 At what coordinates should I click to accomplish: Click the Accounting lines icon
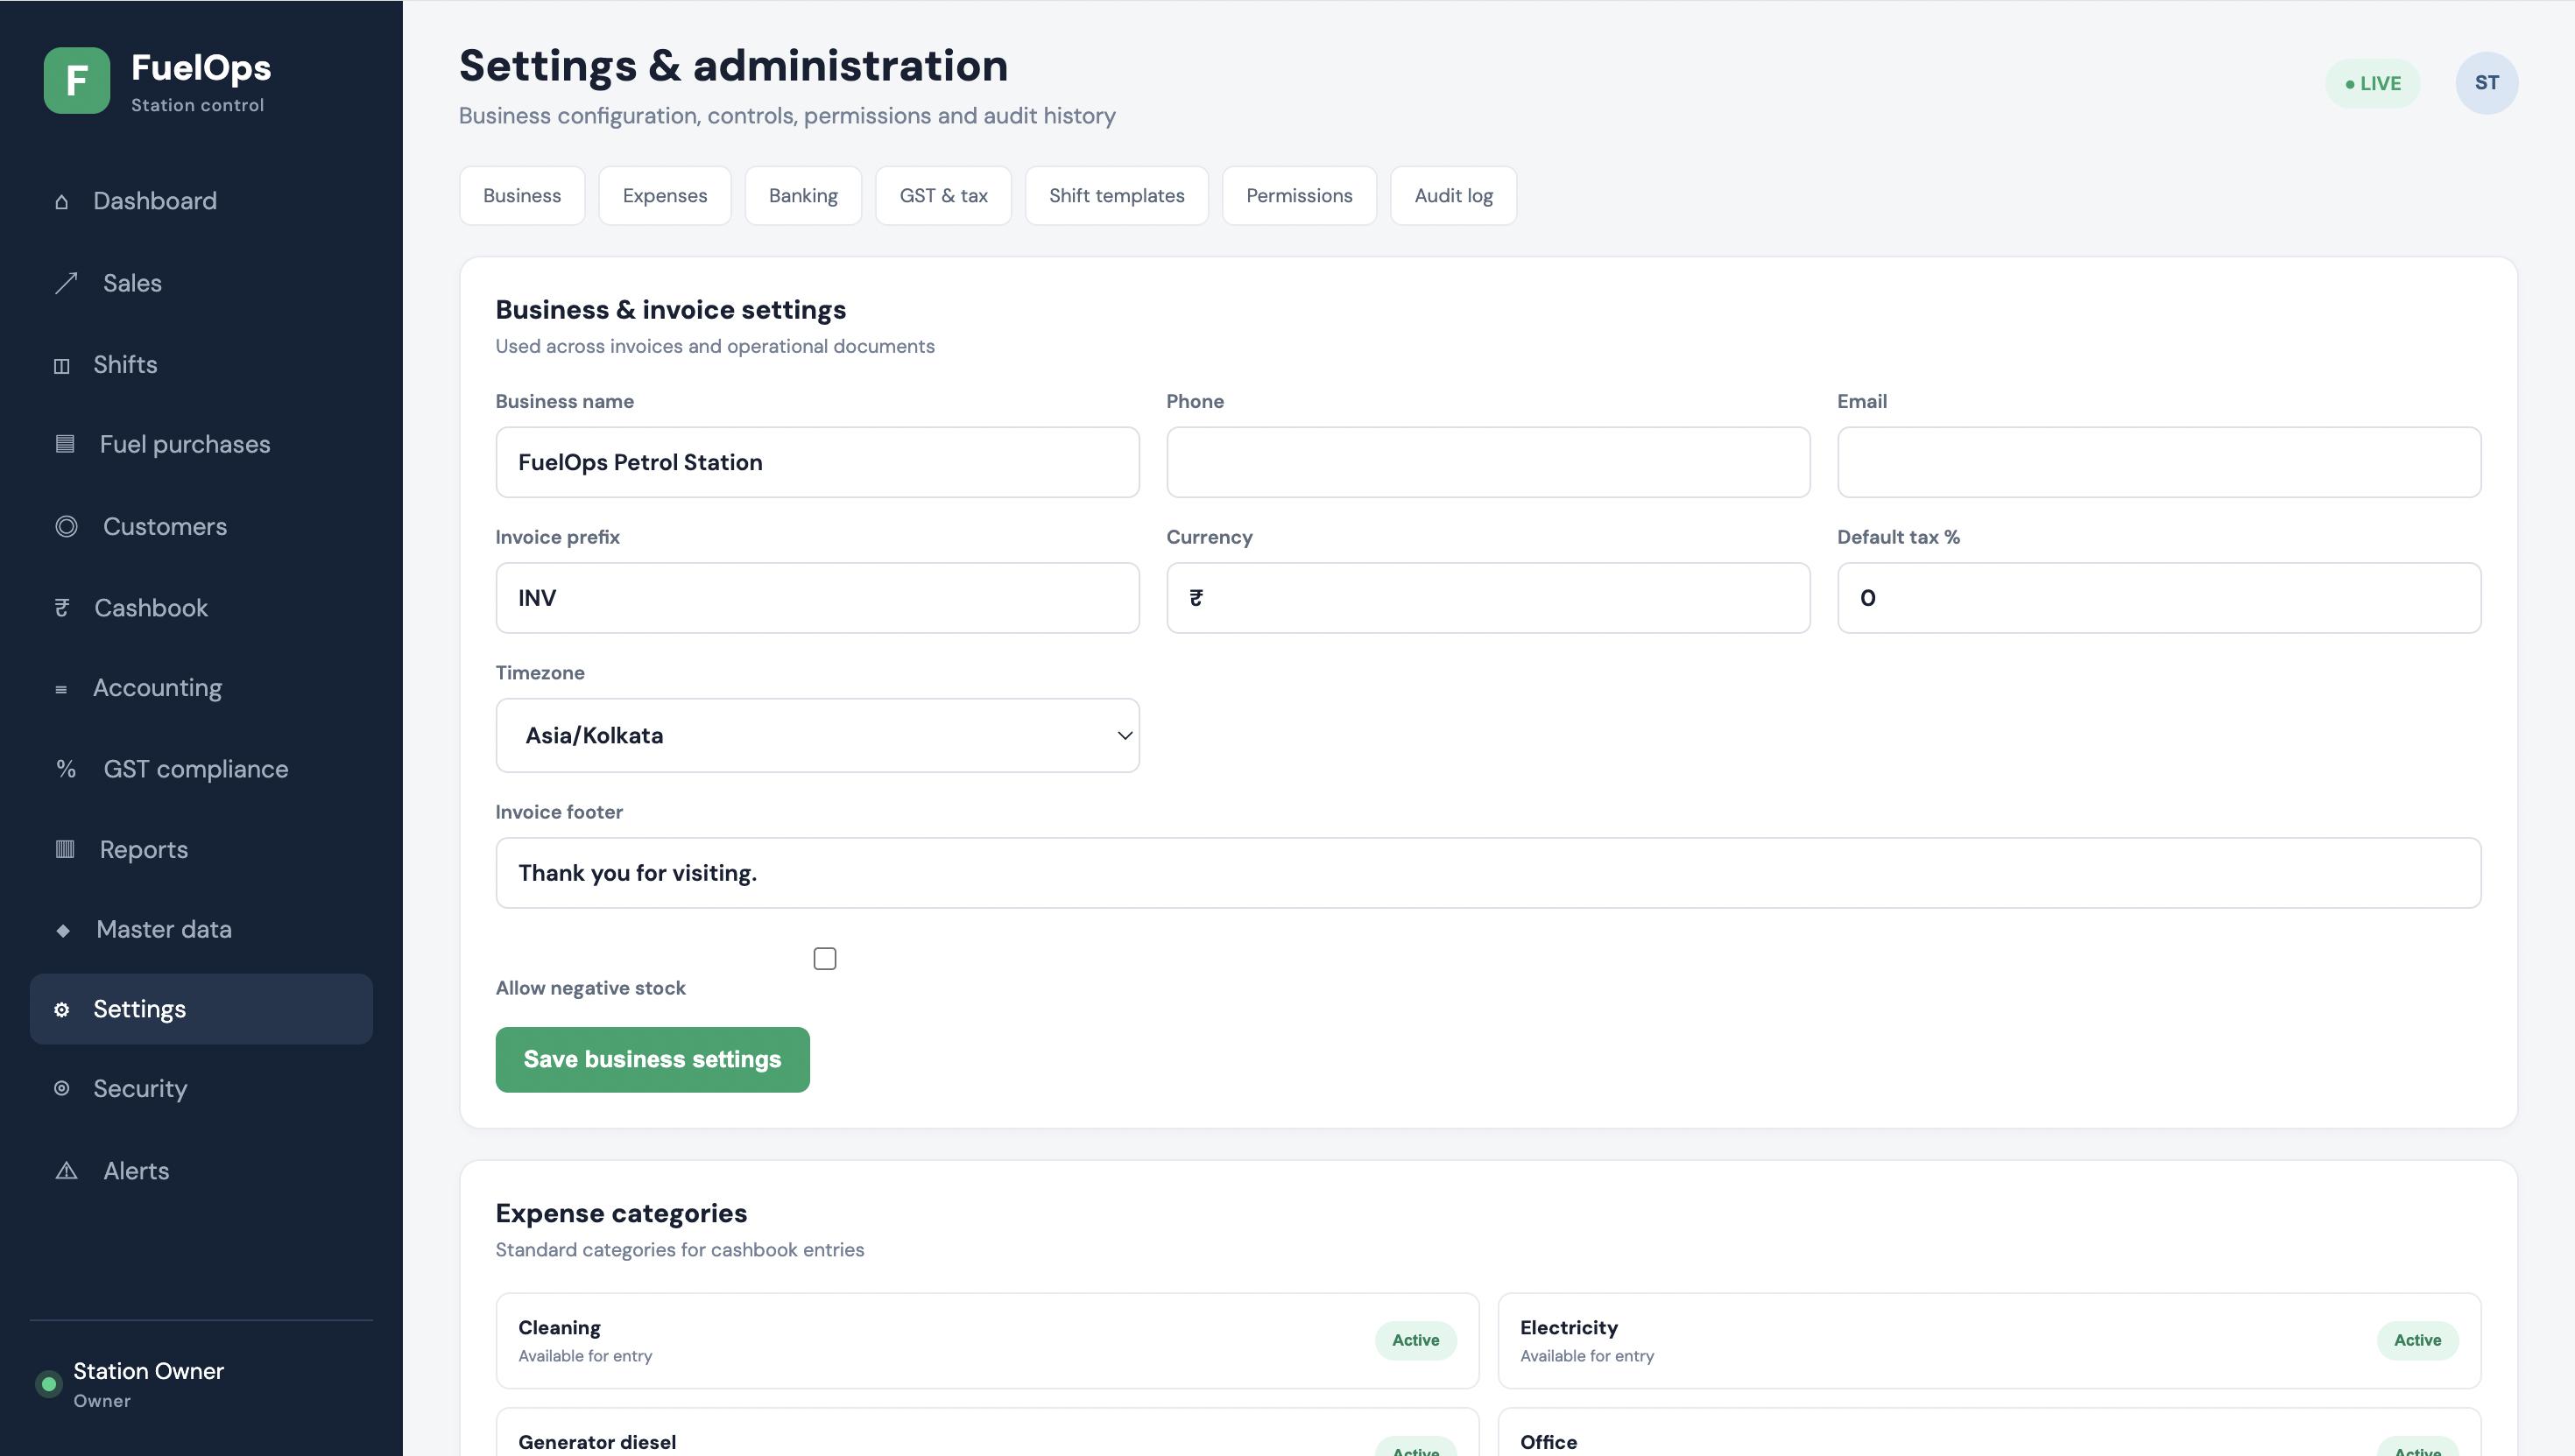pos(61,690)
